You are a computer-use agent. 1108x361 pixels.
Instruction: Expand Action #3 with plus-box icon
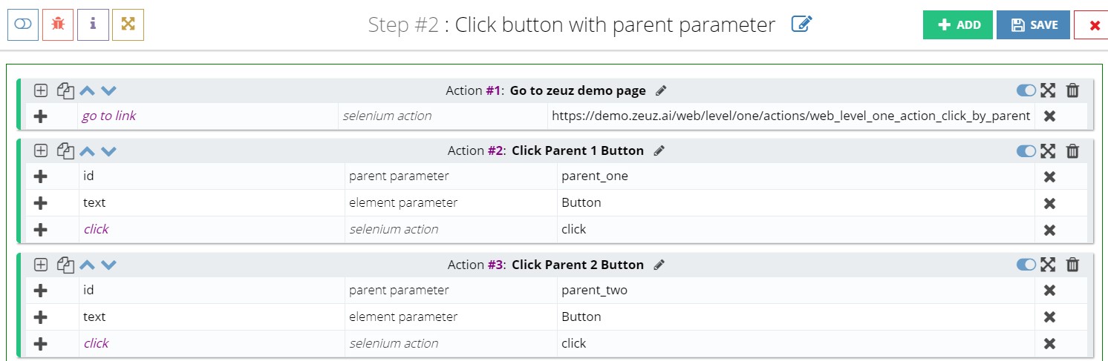pyautogui.click(x=41, y=265)
